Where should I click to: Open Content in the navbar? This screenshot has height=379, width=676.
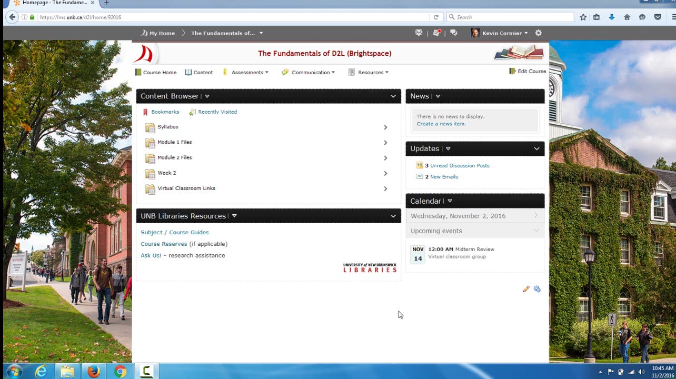coord(199,73)
